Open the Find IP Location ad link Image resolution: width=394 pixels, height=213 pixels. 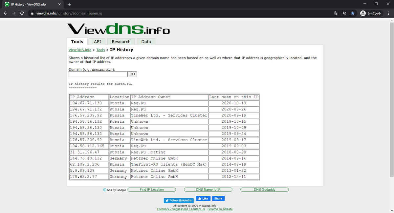(x=152, y=189)
